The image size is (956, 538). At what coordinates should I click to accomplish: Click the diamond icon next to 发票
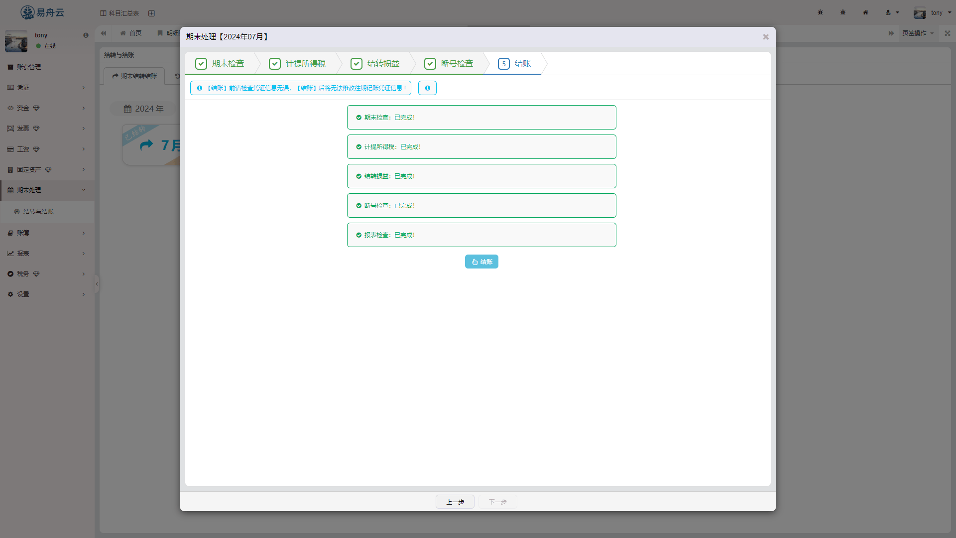click(x=36, y=129)
